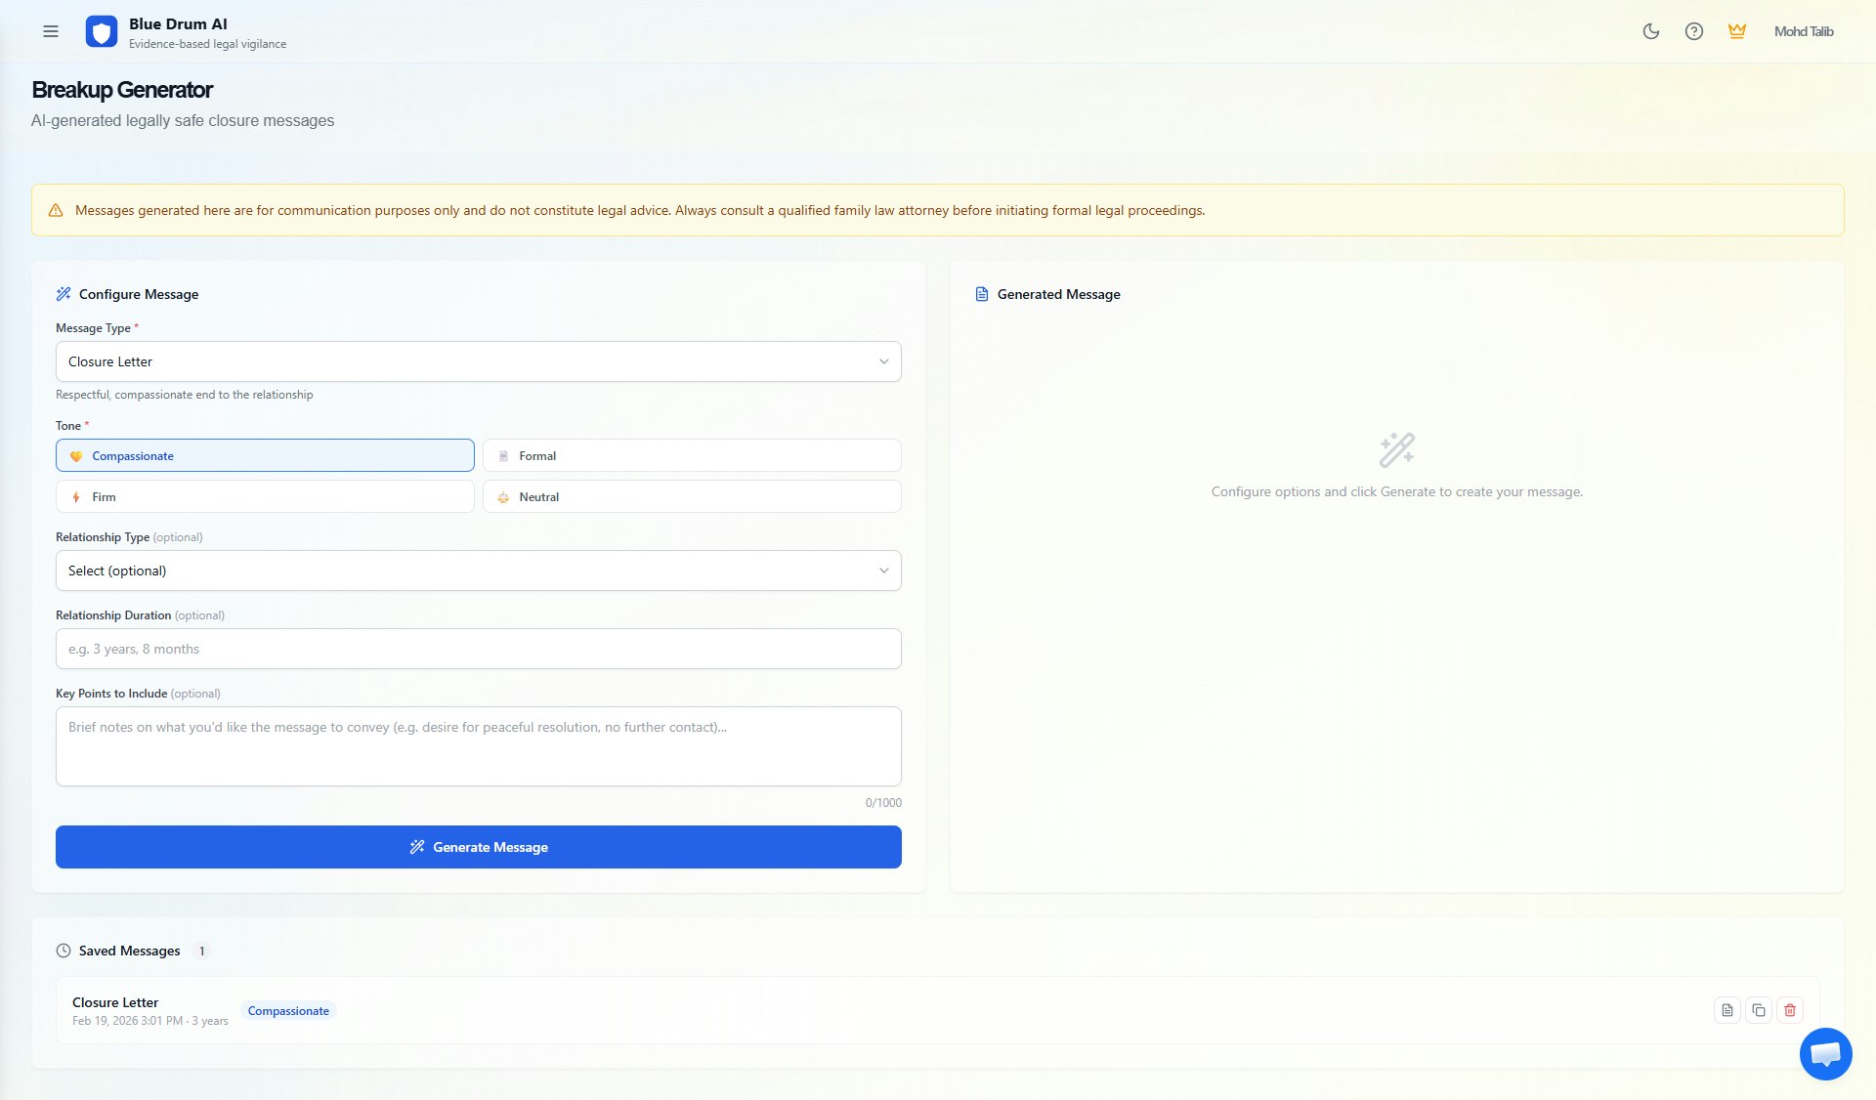Select the Compassionate tone tag on saved message
This screenshot has width=1876, height=1100.
coord(288,1010)
